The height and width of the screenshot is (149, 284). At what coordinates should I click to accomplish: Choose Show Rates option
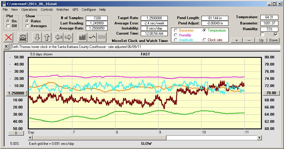27,21
